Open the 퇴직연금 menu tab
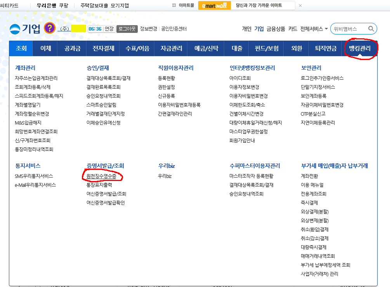Screen dimensions: 390x287 (x=325, y=48)
